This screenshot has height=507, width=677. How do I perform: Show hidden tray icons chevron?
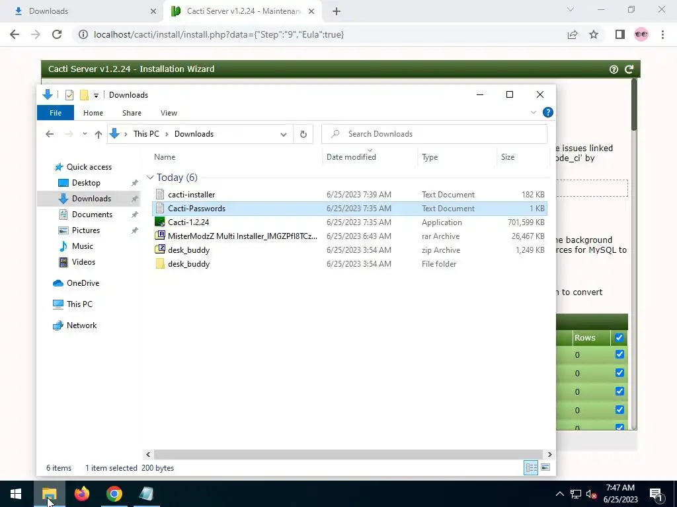pos(559,494)
